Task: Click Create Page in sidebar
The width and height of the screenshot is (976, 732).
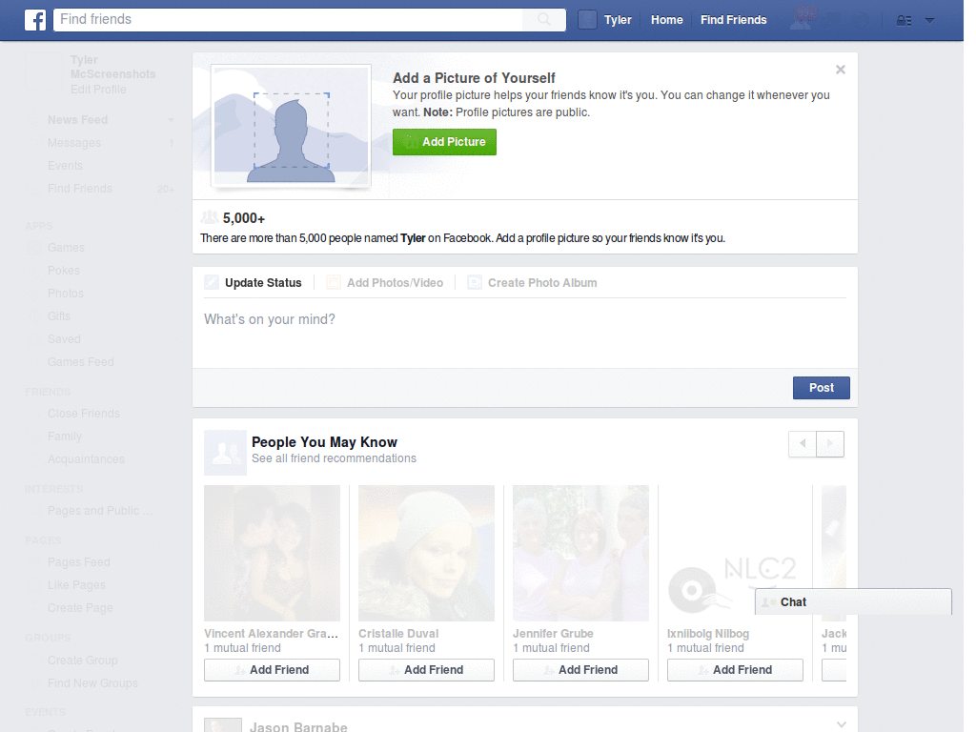Action: [80, 607]
